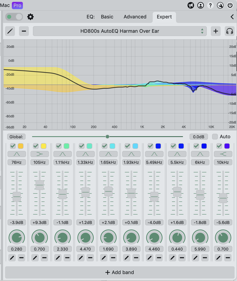Open the wrench tools icon
The image size is (237, 281).
click(220, 5)
